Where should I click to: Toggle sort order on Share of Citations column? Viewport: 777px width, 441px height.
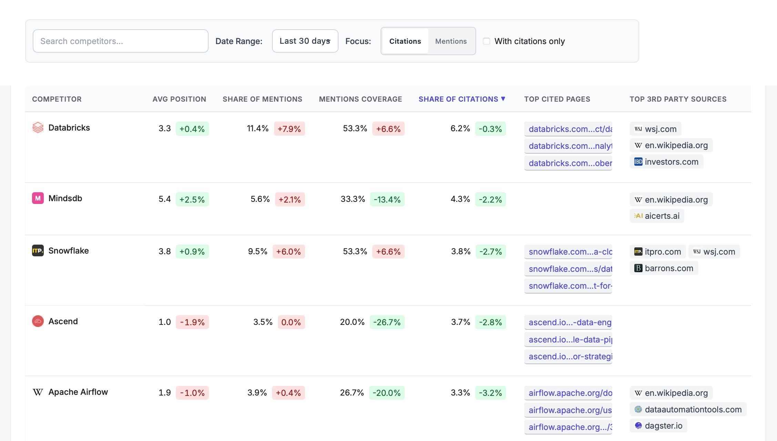click(x=462, y=99)
